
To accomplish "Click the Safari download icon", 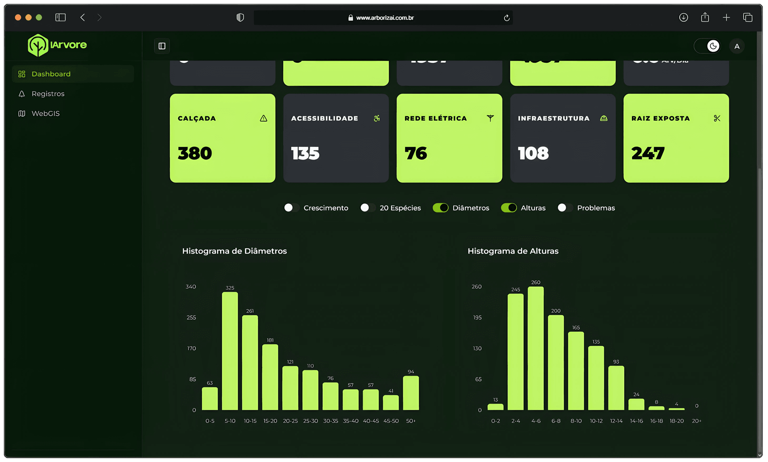I will point(683,17).
